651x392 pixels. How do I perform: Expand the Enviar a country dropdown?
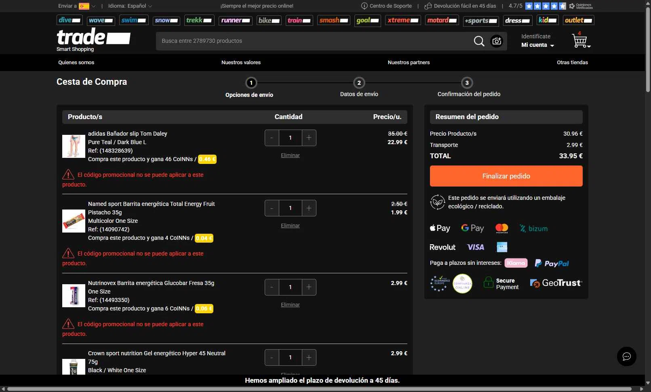[x=77, y=6]
